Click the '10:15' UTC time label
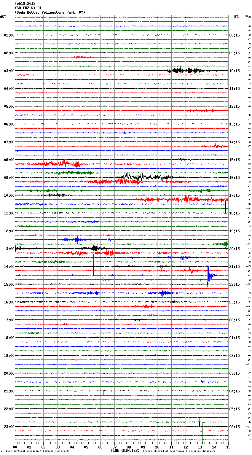252x455 pixels. 235,71
